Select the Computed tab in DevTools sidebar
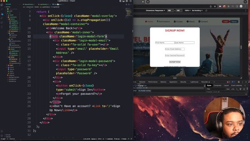 coord(218,85)
